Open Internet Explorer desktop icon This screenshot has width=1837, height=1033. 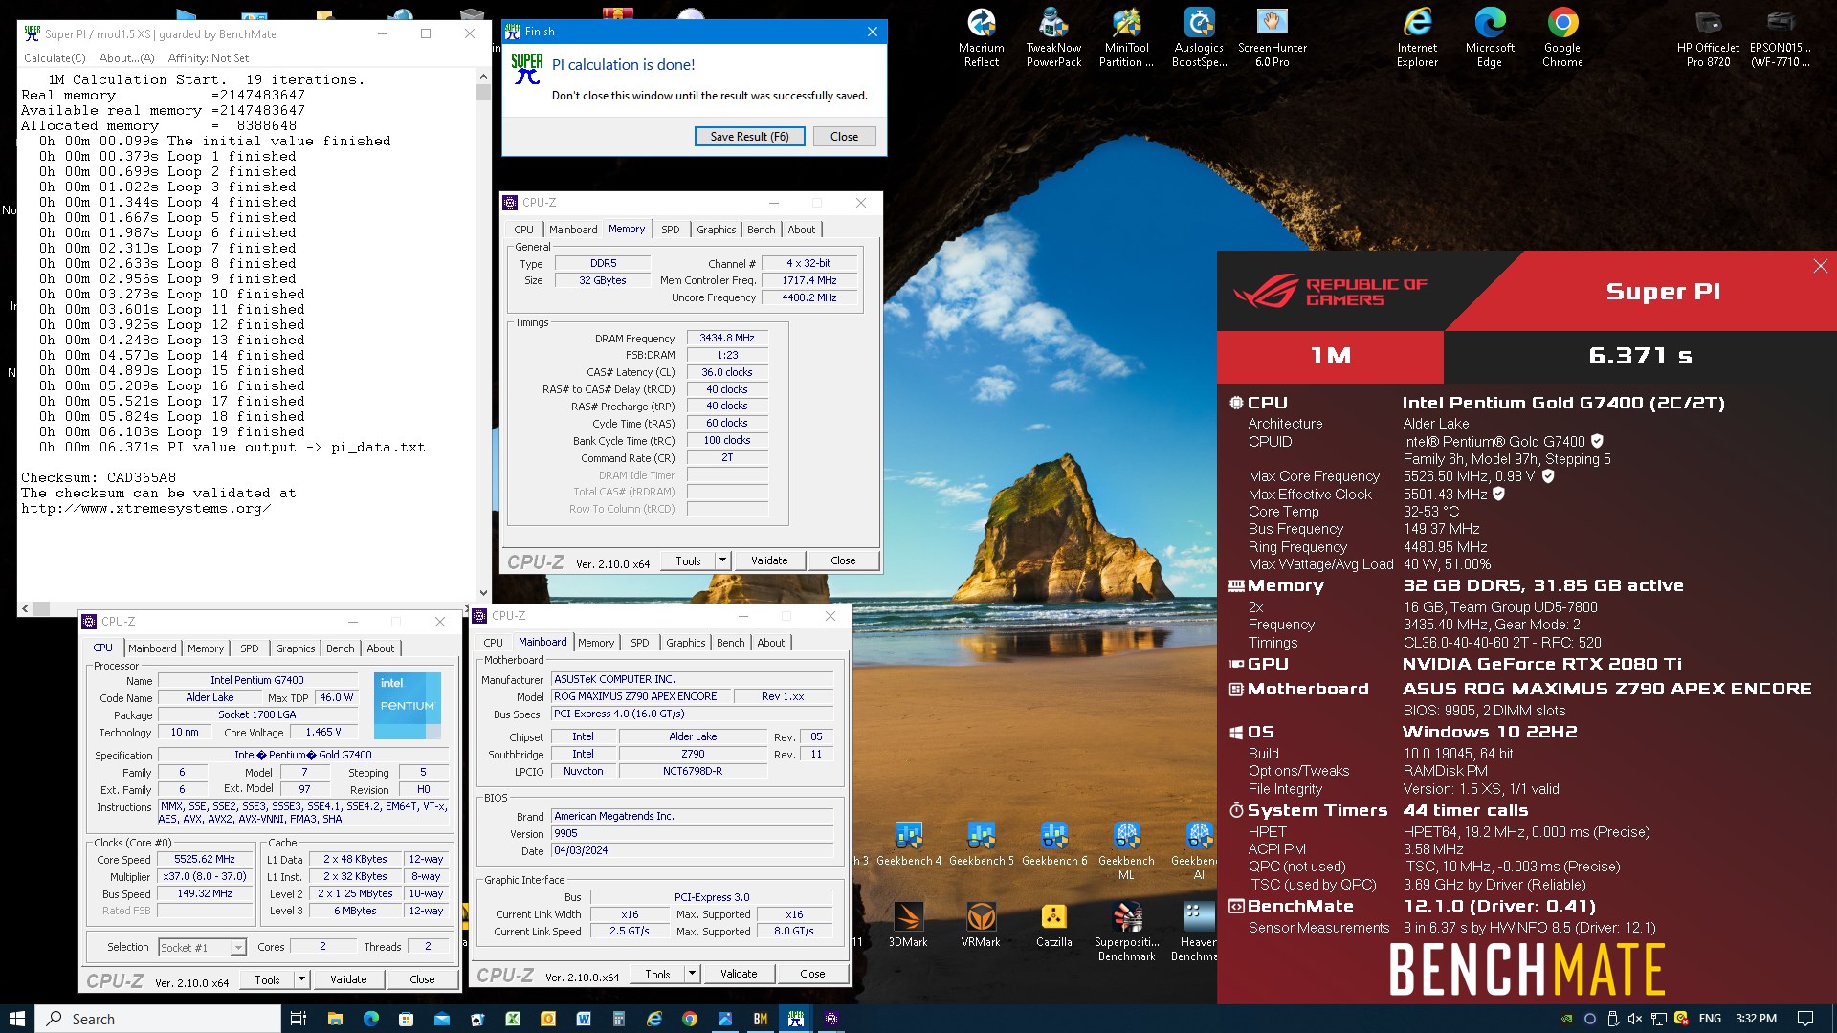click(x=1417, y=38)
